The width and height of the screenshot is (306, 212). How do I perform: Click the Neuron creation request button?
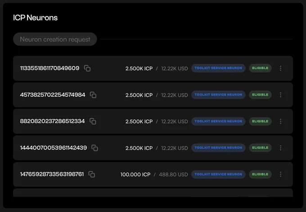(55, 39)
